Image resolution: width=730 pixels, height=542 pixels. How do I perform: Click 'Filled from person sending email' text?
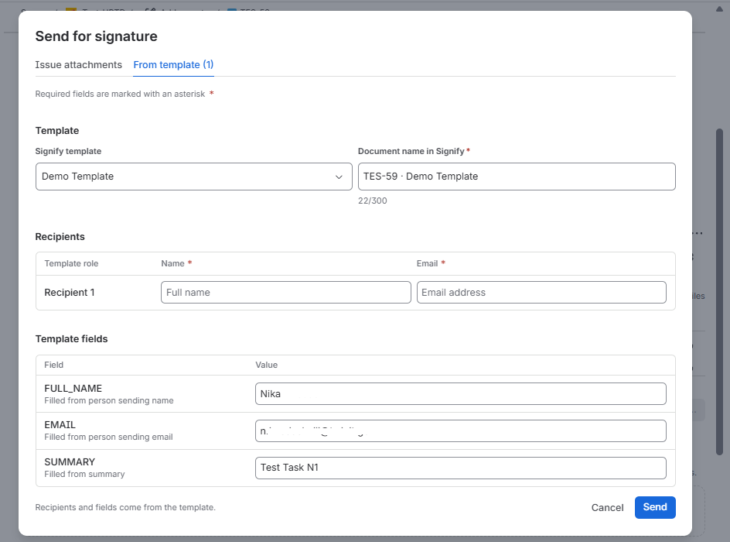pyautogui.click(x=108, y=437)
